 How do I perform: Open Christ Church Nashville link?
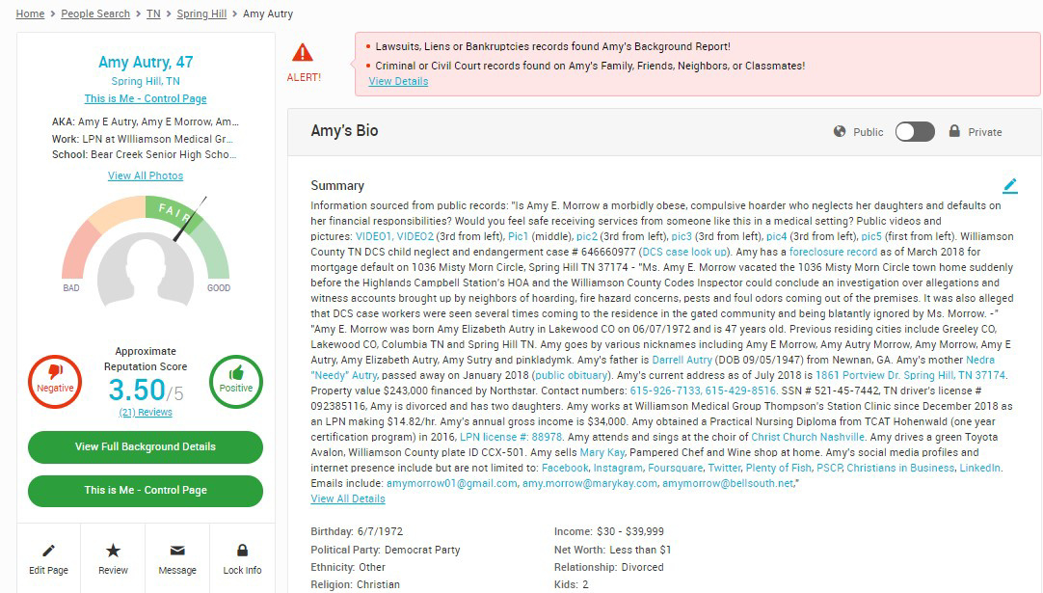tap(808, 437)
